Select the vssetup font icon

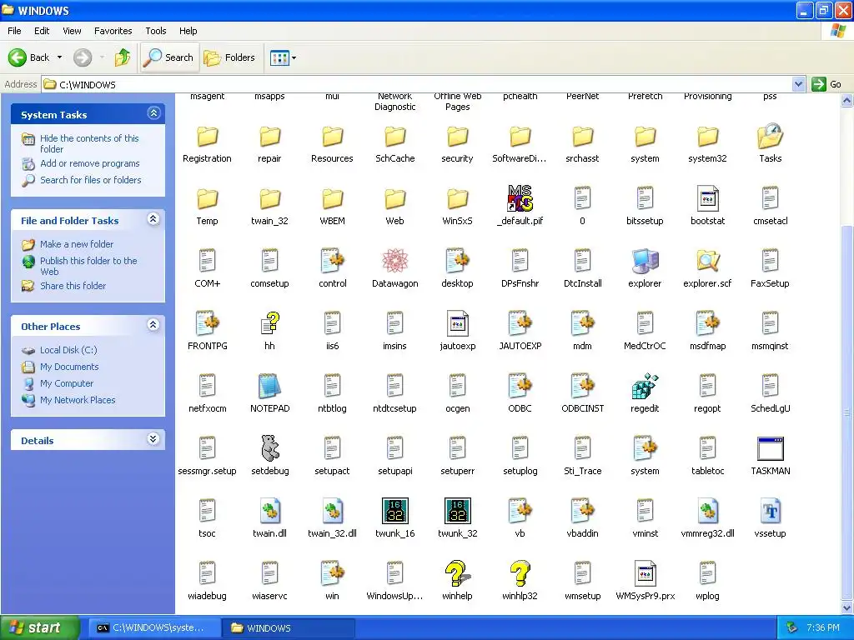pyautogui.click(x=770, y=511)
